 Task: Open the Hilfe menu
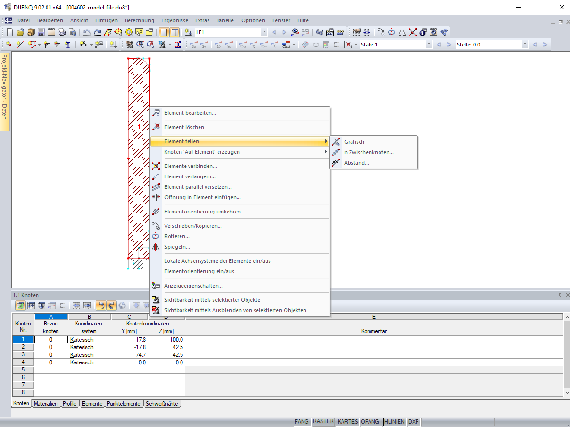pyautogui.click(x=303, y=20)
